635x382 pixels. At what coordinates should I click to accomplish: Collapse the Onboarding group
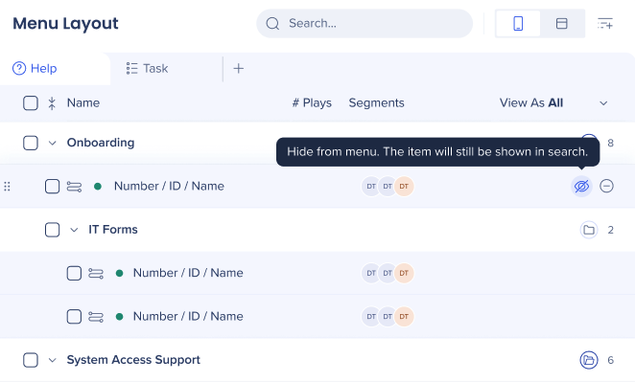click(x=52, y=143)
